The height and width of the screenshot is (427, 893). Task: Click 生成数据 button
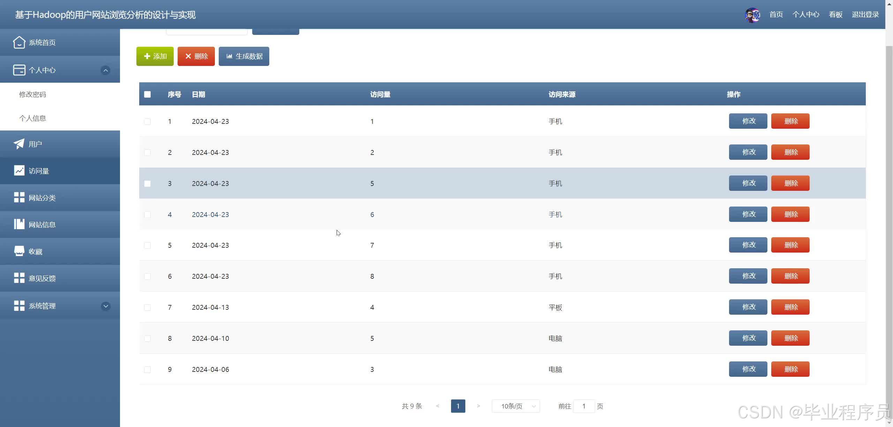coord(244,56)
